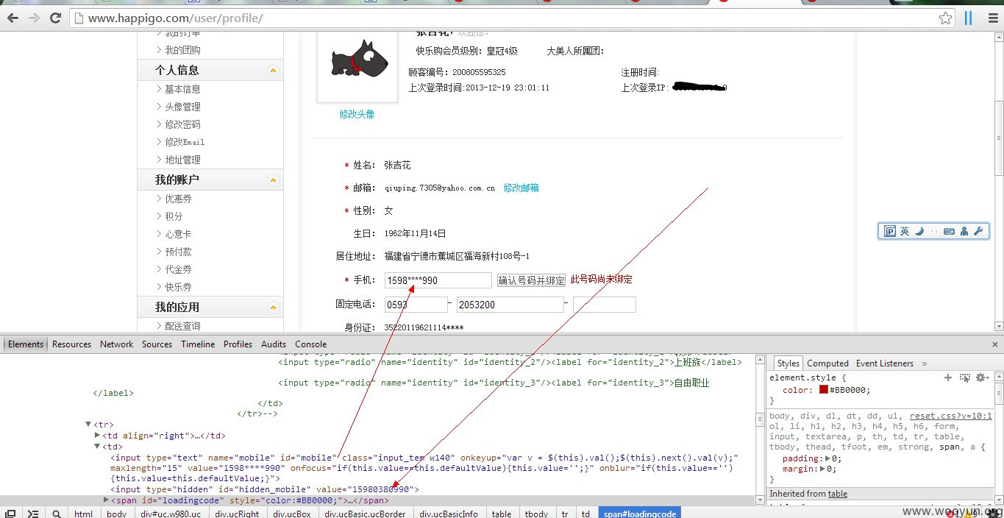This screenshot has width=1004, height=518.
Task: Switch to the Resources tab
Action: coord(71,344)
